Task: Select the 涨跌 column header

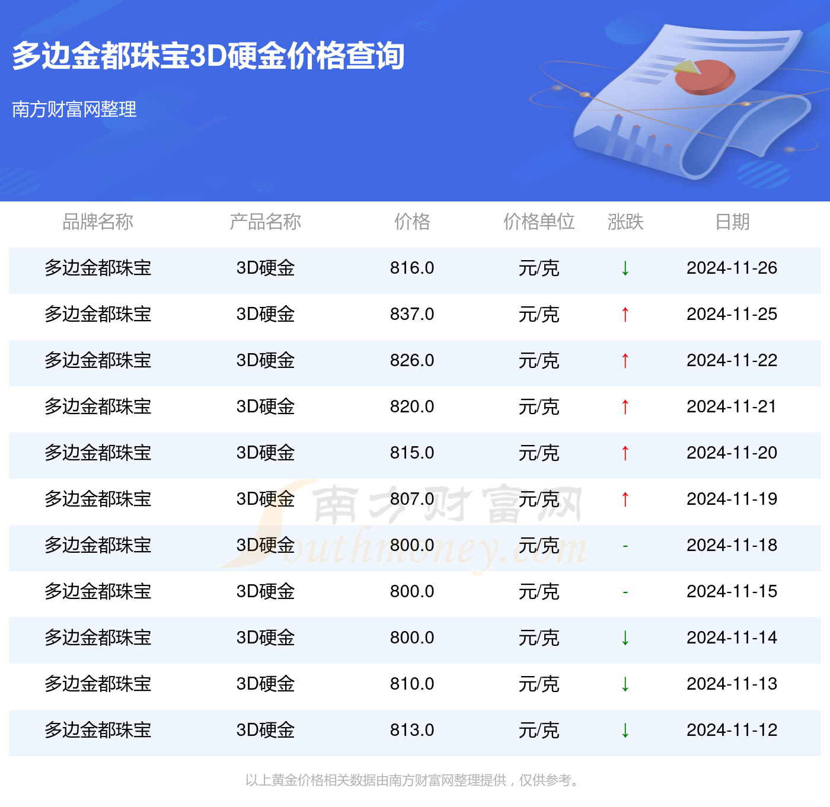Action: [x=625, y=222]
